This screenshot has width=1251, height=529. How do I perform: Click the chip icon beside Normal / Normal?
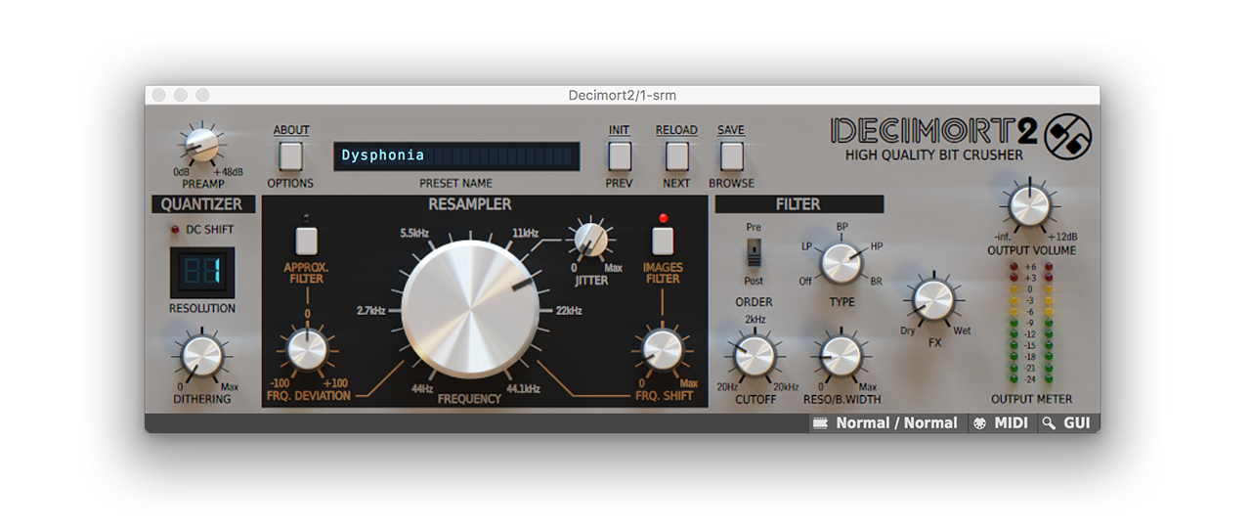click(x=820, y=423)
